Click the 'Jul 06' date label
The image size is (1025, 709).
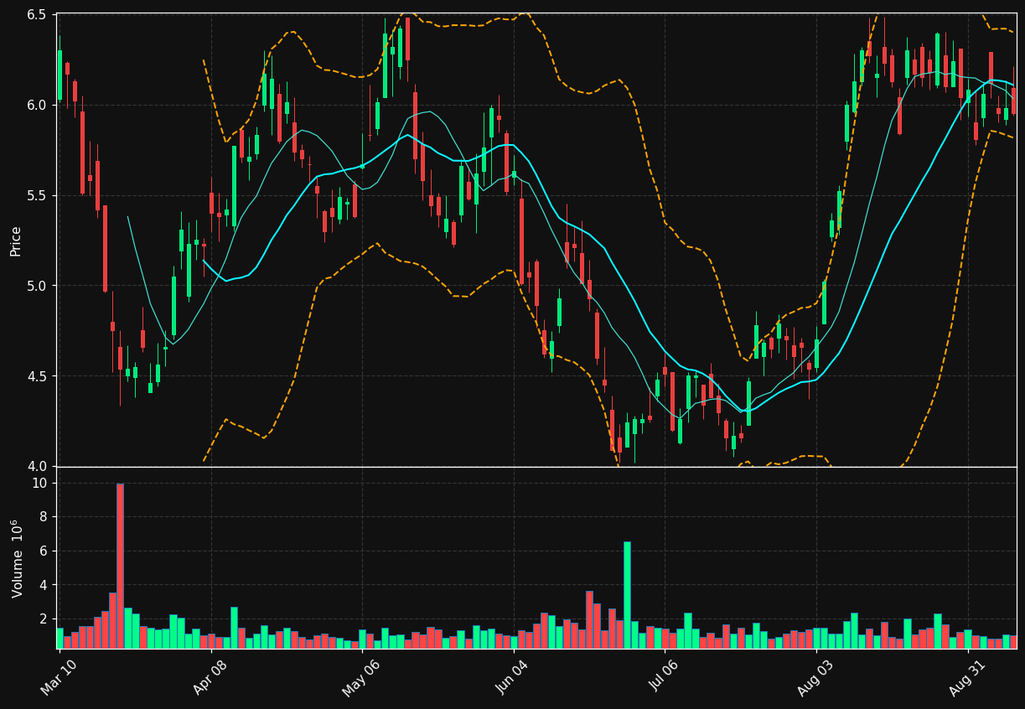[664, 678]
